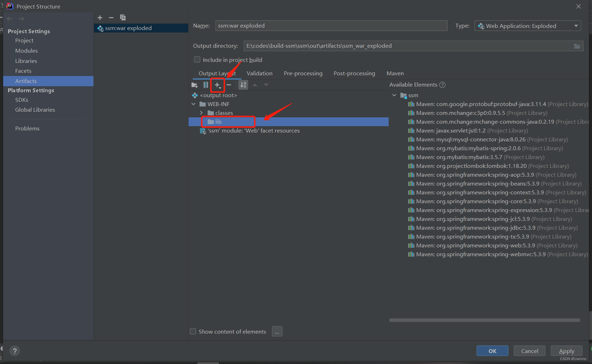Browse for output directory folder icon
The width and height of the screenshot is (592, 364).
(x=577, y=46)
